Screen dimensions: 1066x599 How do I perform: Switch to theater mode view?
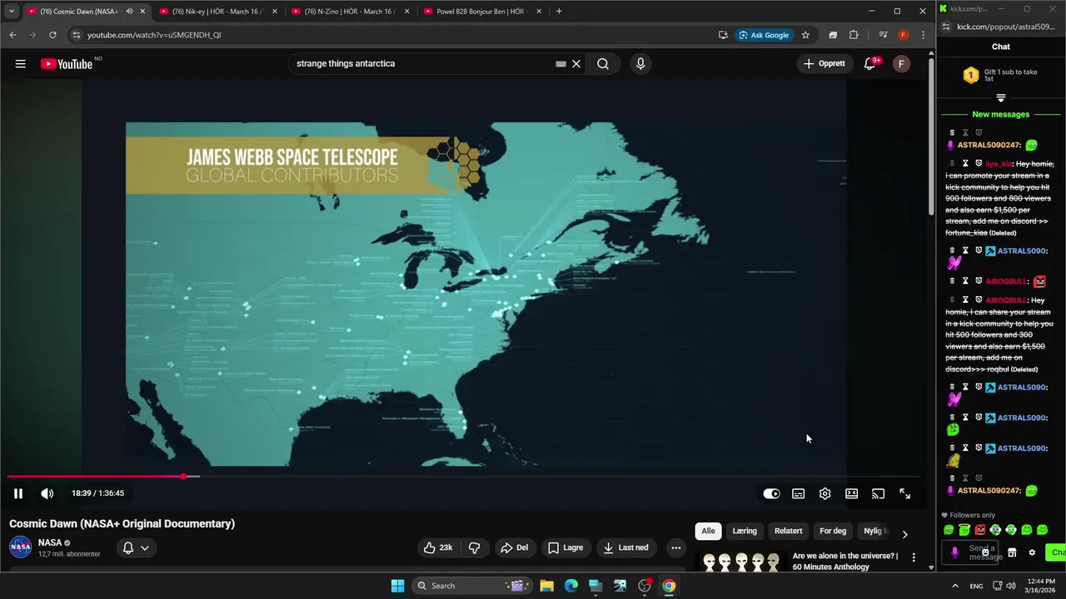[851, 493]
